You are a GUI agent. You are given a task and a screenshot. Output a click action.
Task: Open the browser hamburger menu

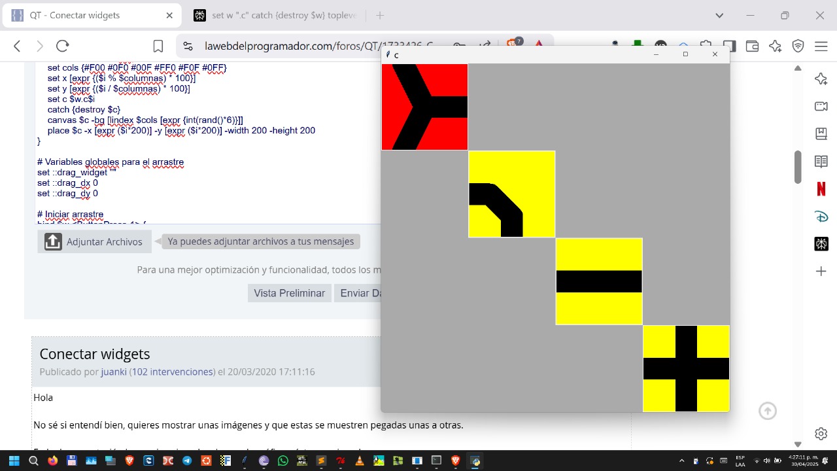click(x=821, y=46)
